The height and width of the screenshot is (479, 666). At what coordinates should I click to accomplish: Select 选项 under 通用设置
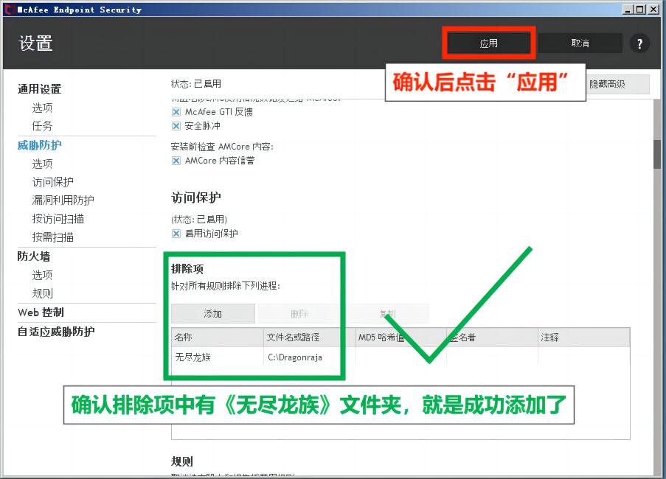pyautogui.click(x=43, y=108)
